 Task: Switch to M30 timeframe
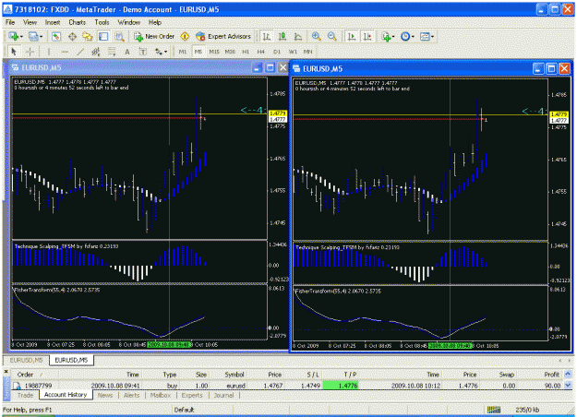[230, 52]
